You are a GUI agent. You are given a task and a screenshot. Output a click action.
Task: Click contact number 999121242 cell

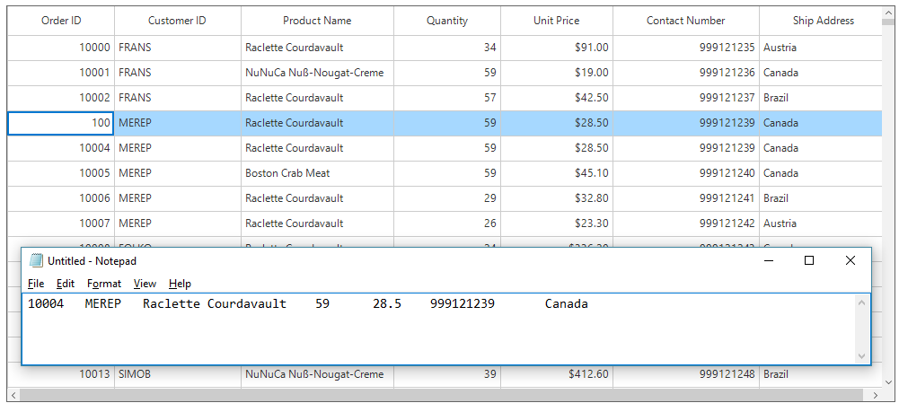(686, 223)
